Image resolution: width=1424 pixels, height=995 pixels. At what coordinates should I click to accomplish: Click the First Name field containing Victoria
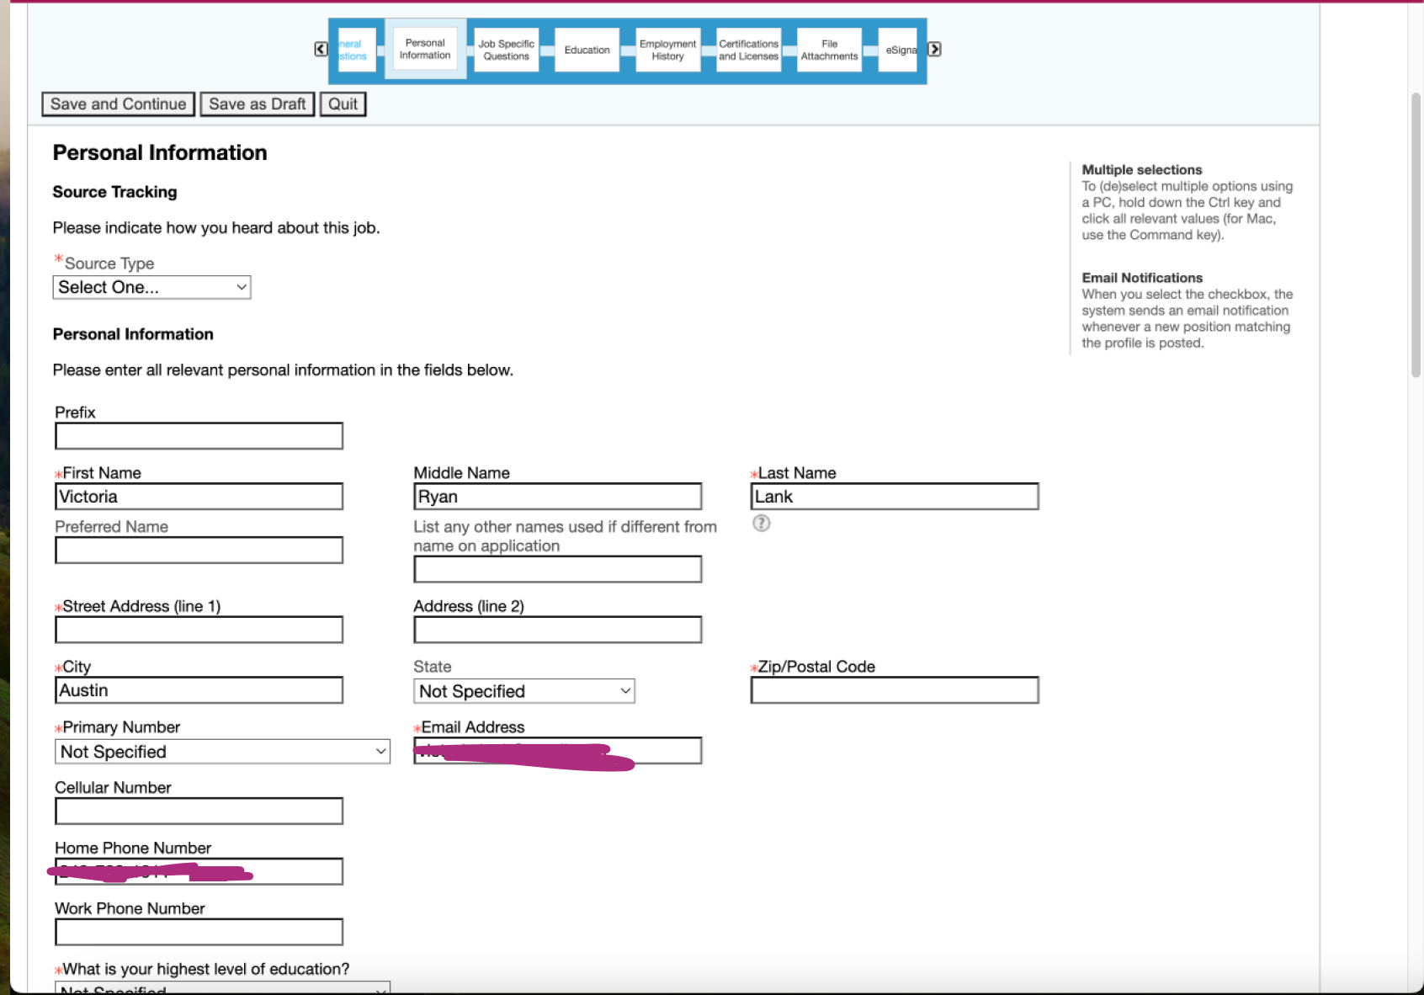[199, 497]
